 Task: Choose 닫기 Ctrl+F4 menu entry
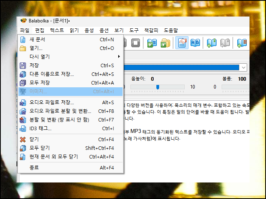[70, 140]
